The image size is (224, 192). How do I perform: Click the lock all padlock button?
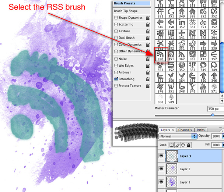tap(189, 145)
